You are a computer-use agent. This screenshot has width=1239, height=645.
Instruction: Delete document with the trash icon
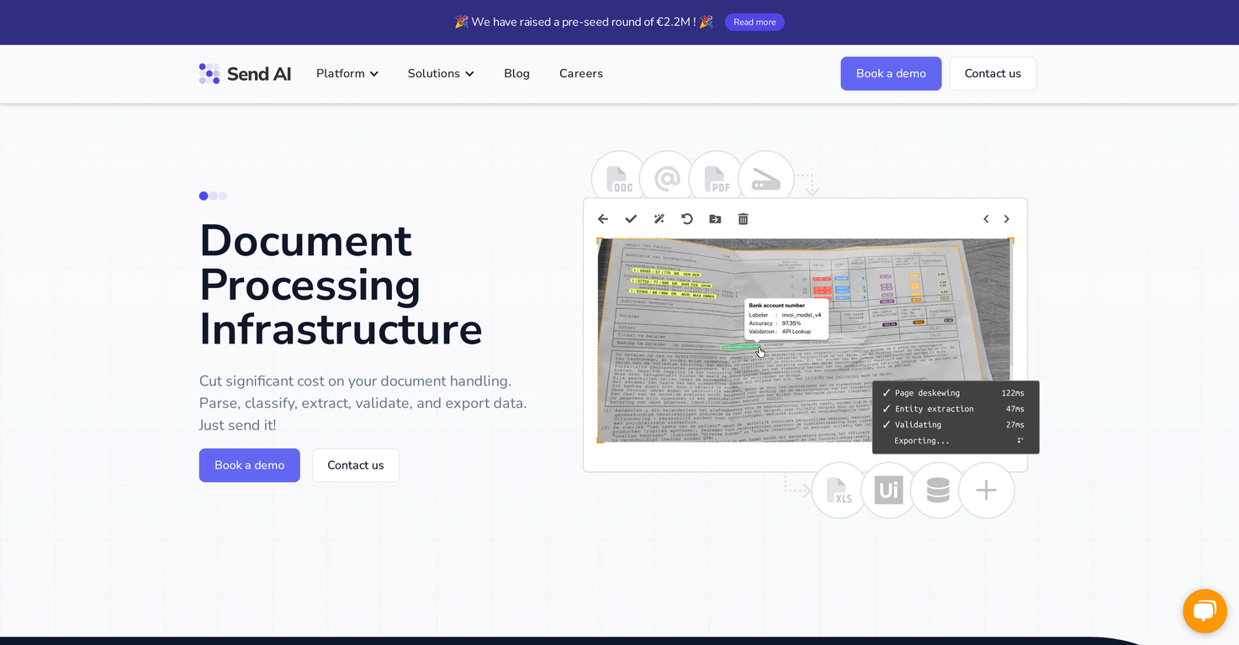(743, 219)
